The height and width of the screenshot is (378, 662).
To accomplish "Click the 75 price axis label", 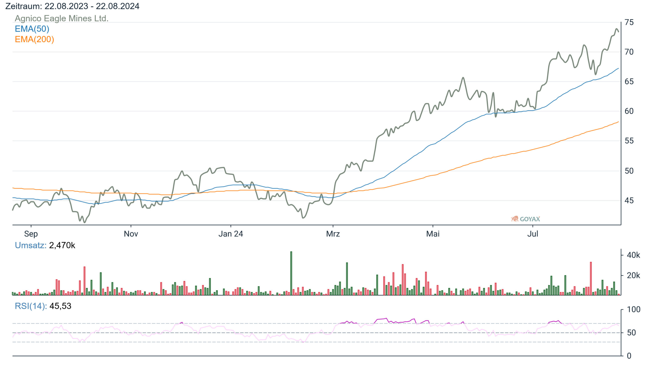I will click(629, 22).
